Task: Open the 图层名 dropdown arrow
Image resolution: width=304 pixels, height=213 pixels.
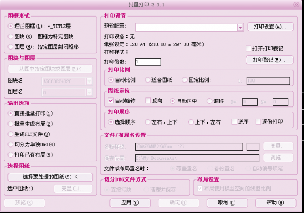Action: click(89, 93)
